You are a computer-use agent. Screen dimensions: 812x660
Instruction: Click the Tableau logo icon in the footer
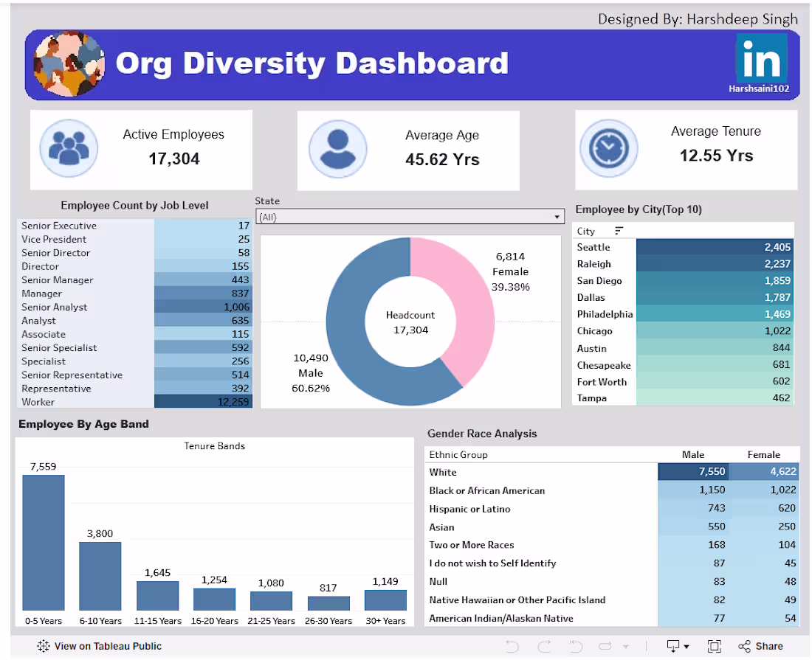click(x=44, y=646)
